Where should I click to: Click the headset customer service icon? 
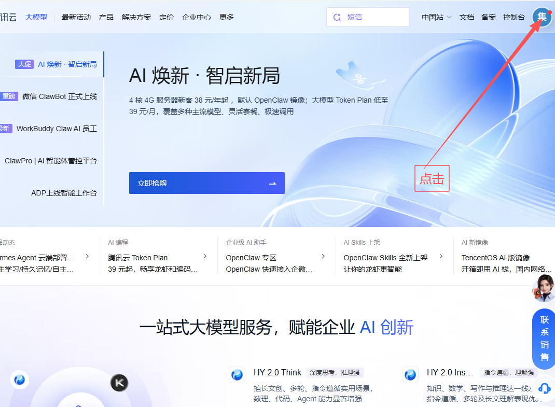(544, 388)
